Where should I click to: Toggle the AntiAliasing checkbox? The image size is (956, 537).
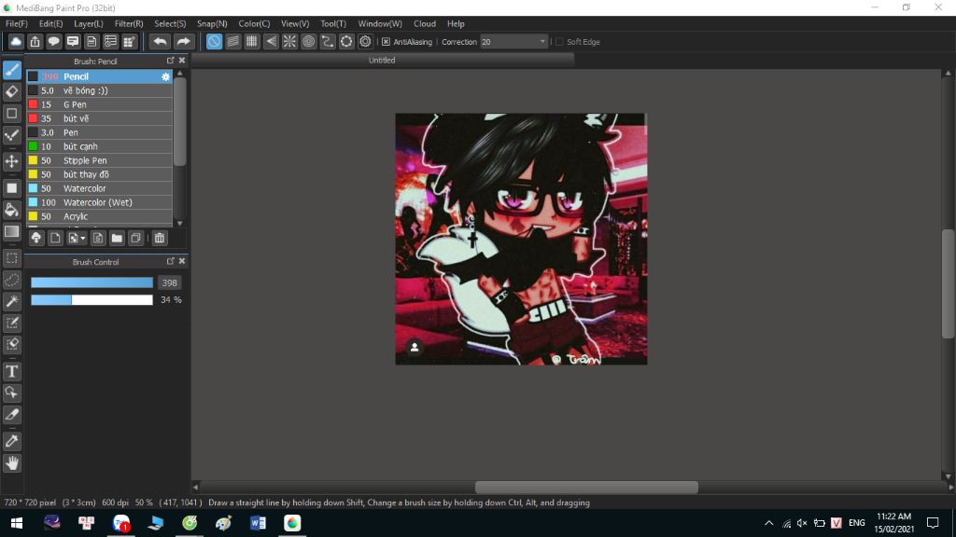386,41
